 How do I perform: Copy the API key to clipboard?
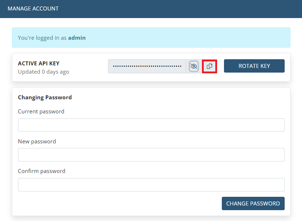[x=209, y=66]
